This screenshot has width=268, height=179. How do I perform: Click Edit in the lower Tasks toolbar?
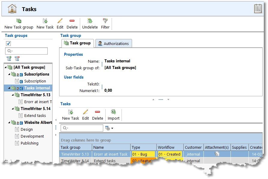click(x=86, y=115)
